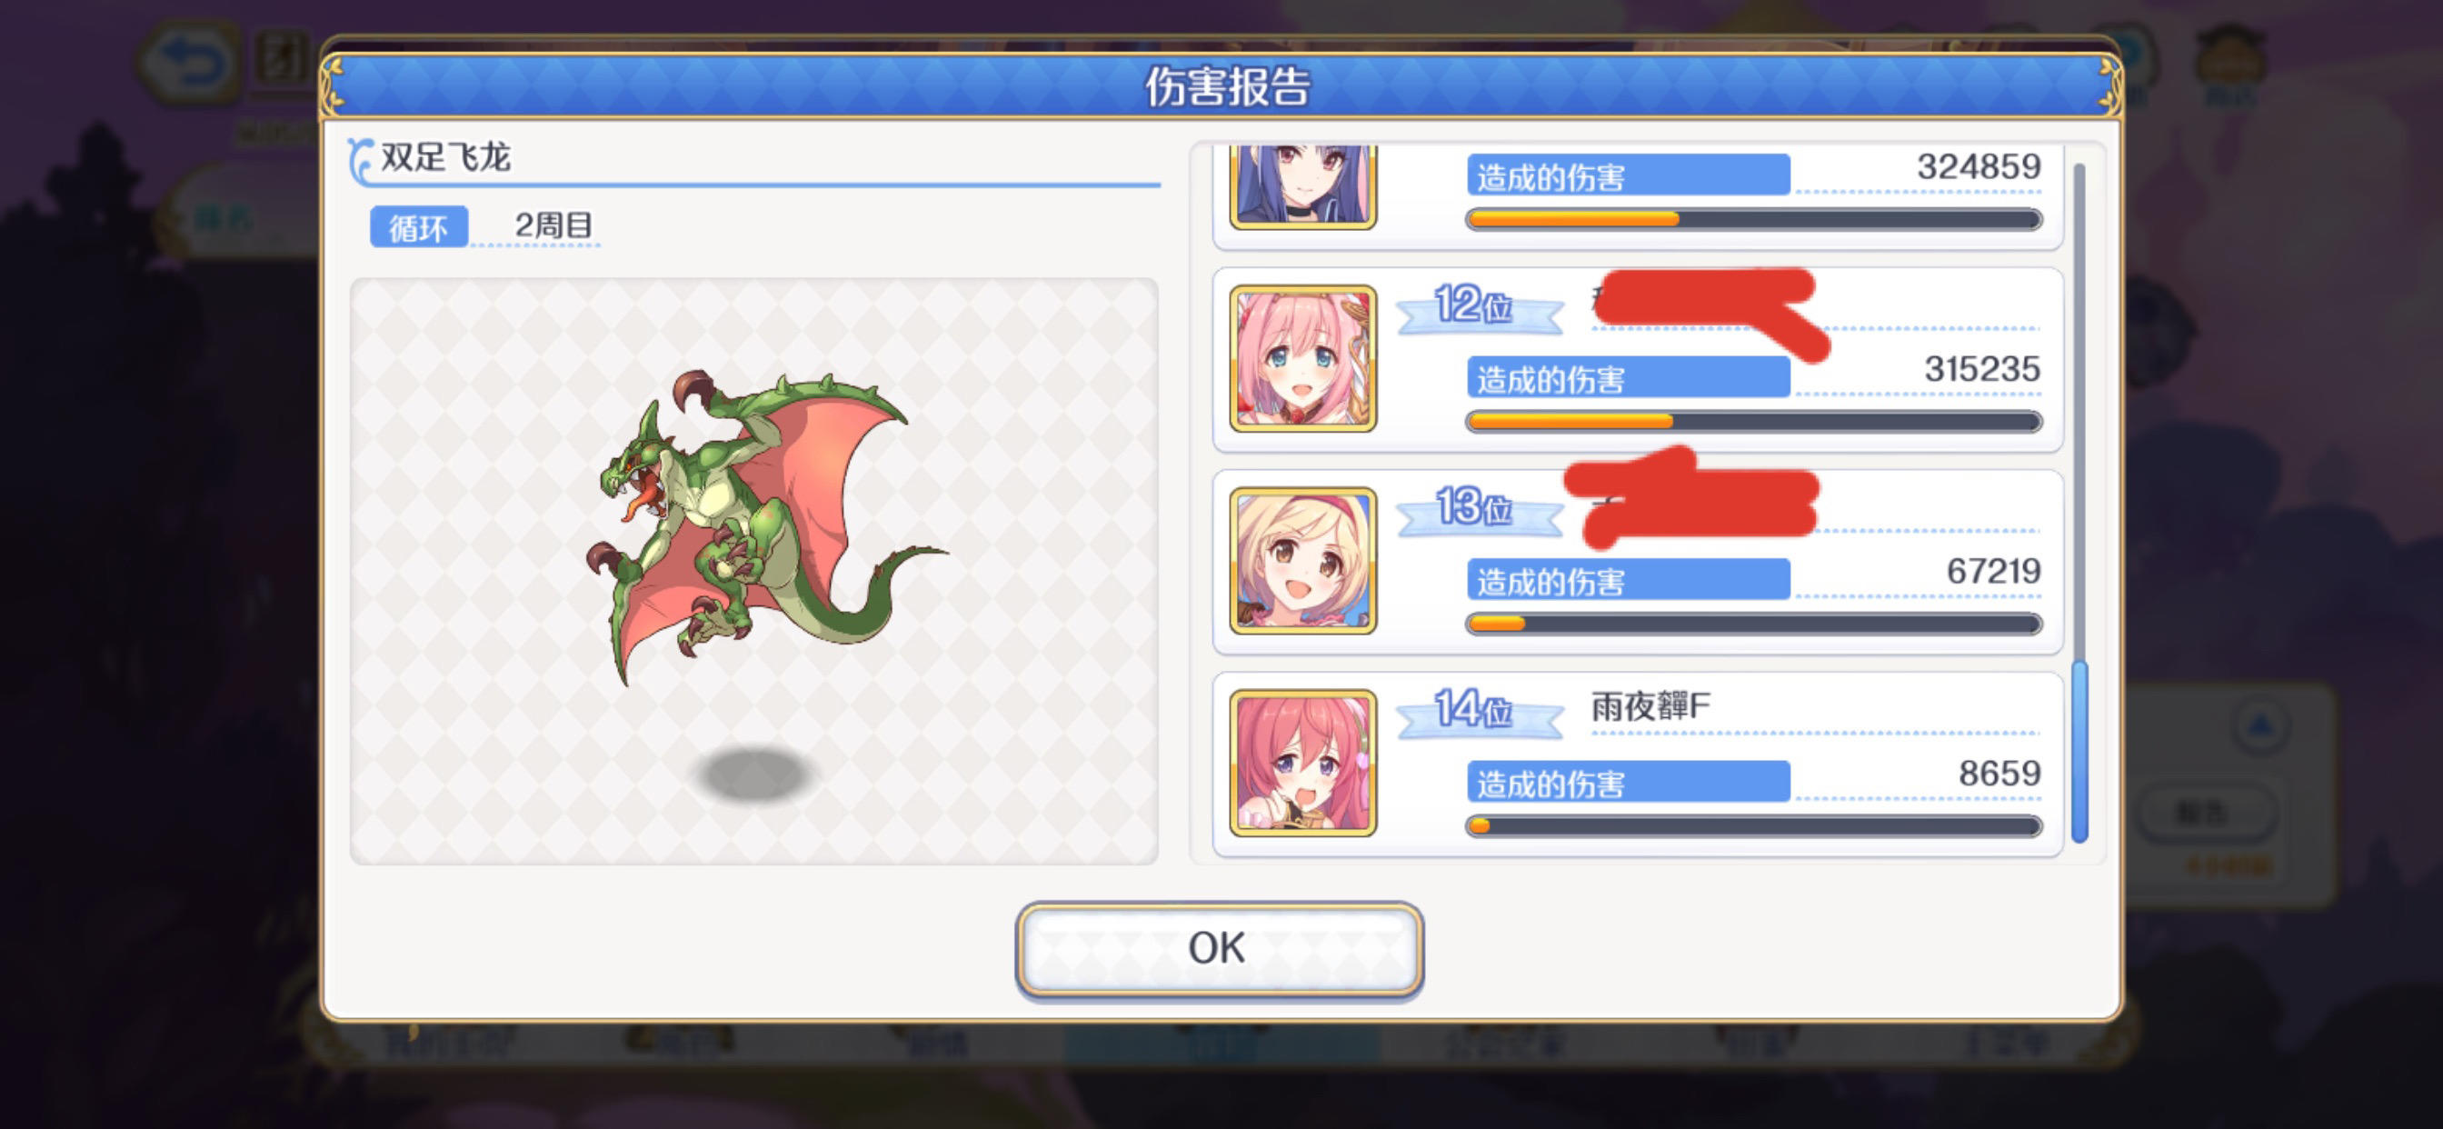
Task: Click the 12位 rank ribbon badge
Action: pyautogui.click(x=1480, y=308)
